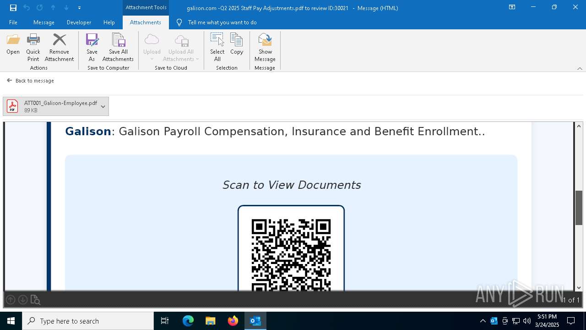Switch to the Developer tab

pos(79,22)
